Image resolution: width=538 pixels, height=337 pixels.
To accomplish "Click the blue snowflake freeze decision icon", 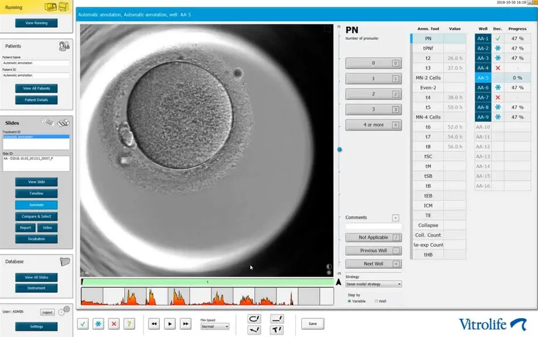I will 98,324.
